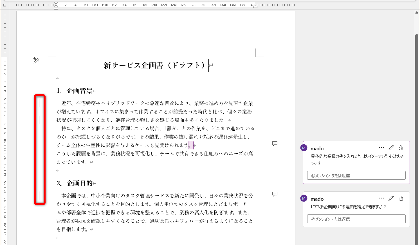Click the reply field of the first comment
Screen dimensions: 420x245
pos(356,175)
